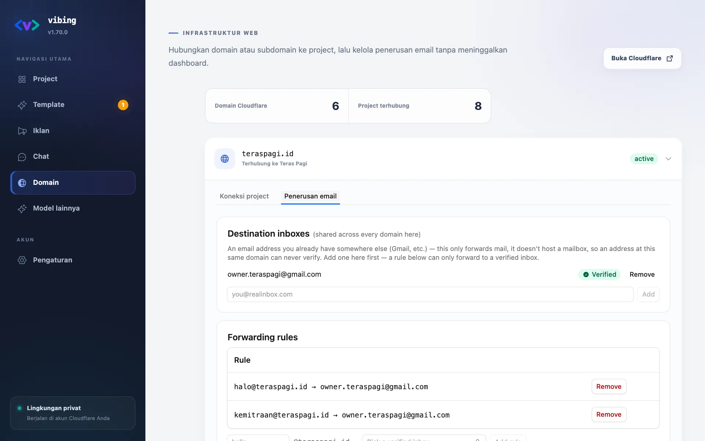
Task: Open Model lainnya page
Action: point(73,208)
